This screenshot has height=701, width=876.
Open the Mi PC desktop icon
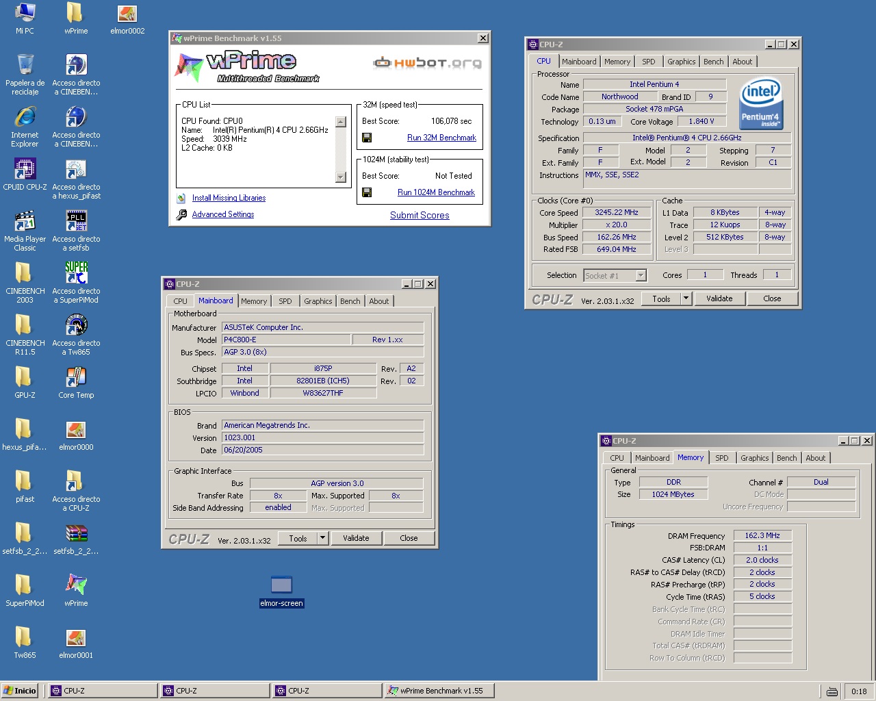click(x=25, y=13)
